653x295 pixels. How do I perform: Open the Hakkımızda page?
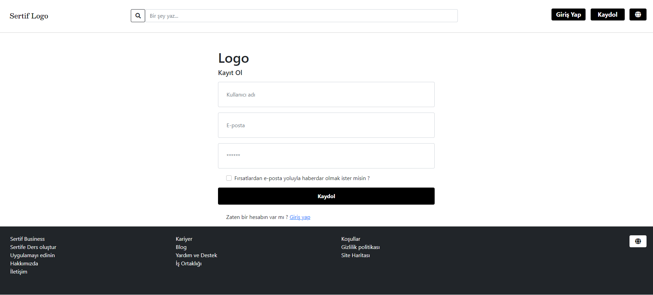click(x=24, y=263)
